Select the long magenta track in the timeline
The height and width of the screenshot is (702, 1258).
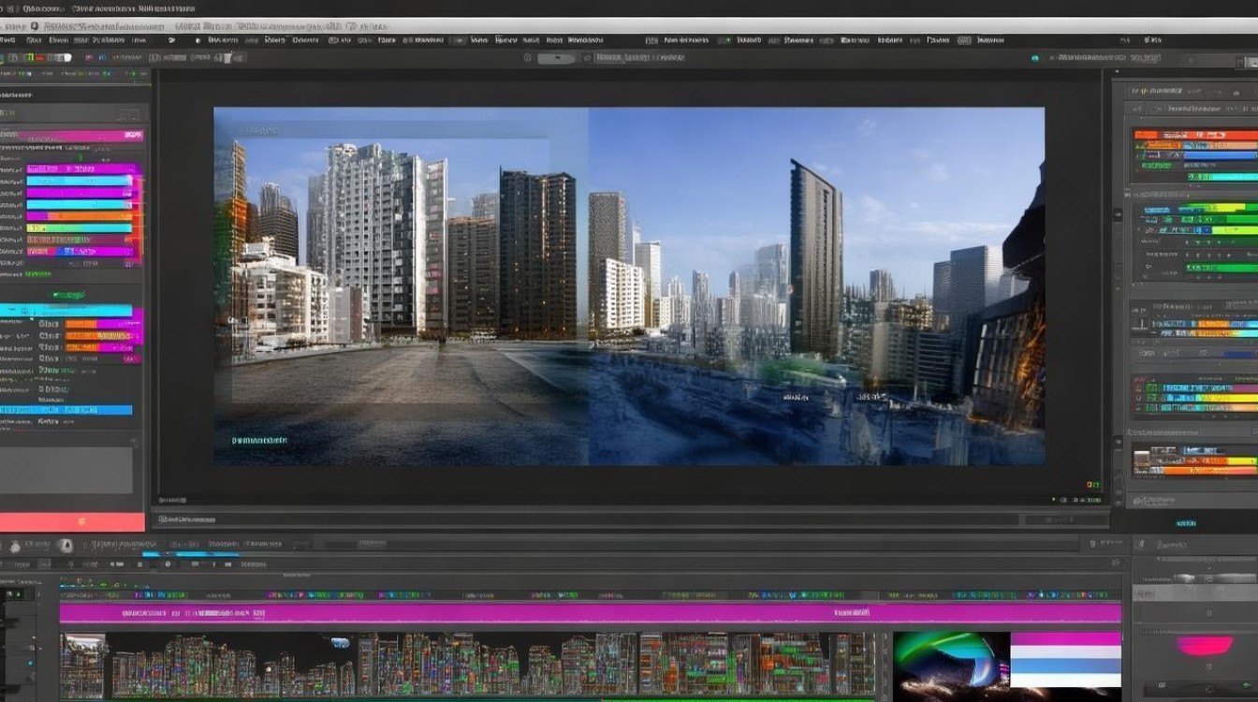(x=591, y=613)
